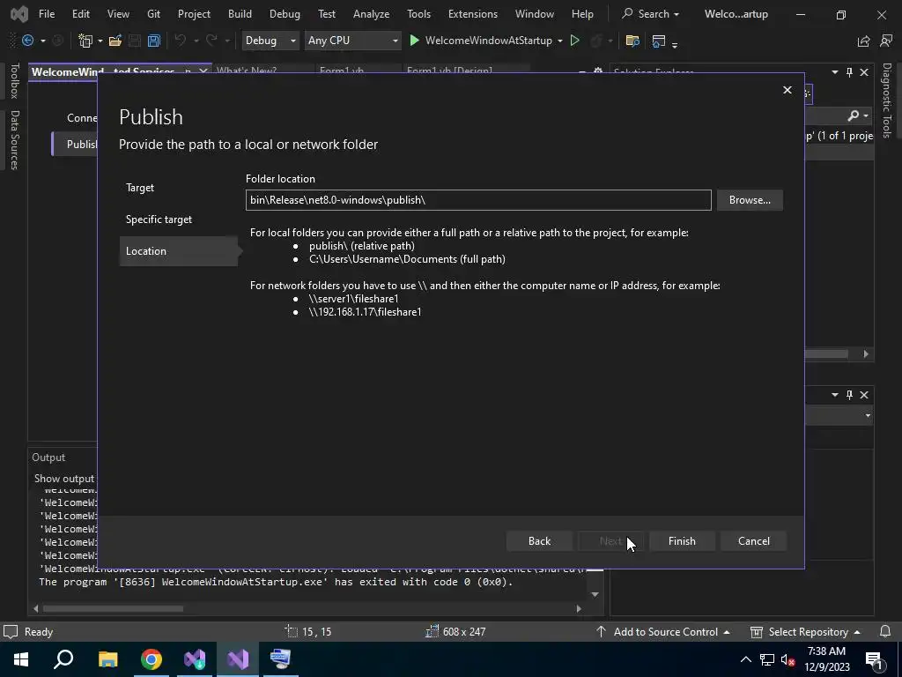The image size is (902, 677).
Task: Click the Search box in the title bar
Action: tap(651, 14)
